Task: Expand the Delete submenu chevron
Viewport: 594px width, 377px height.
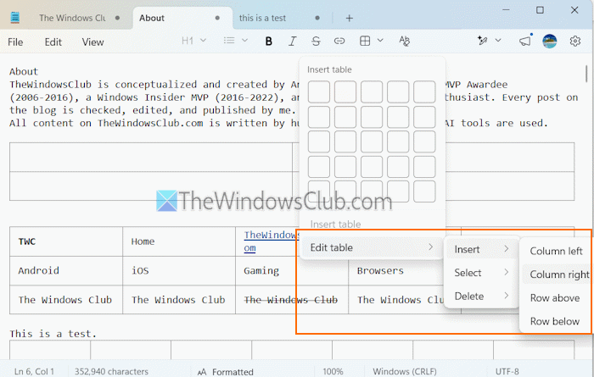Action: click(507, 296)
